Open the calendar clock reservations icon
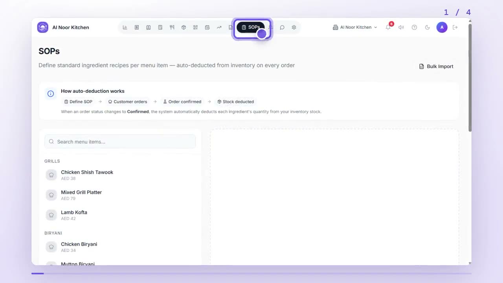 (x=207, y=28)
